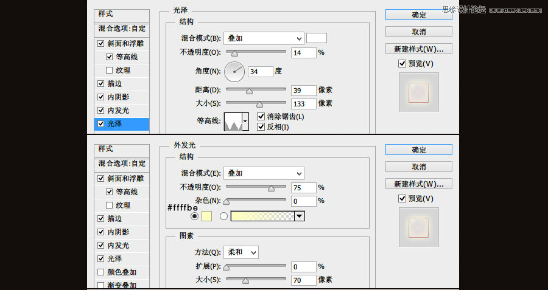Click the white color swatch beside 光泽 blend mode
The image size is (548, 290).
coord(316,38)
